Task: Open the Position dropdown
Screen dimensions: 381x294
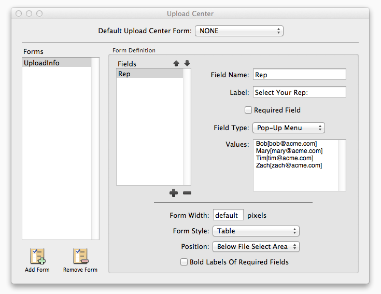Action: [256, 247]
